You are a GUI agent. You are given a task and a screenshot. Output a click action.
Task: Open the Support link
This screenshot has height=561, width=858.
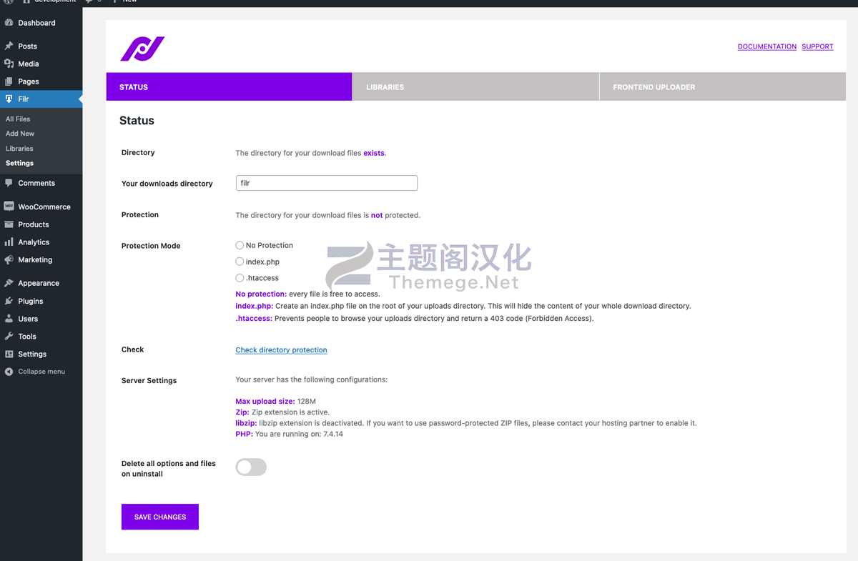pos(817,46)
